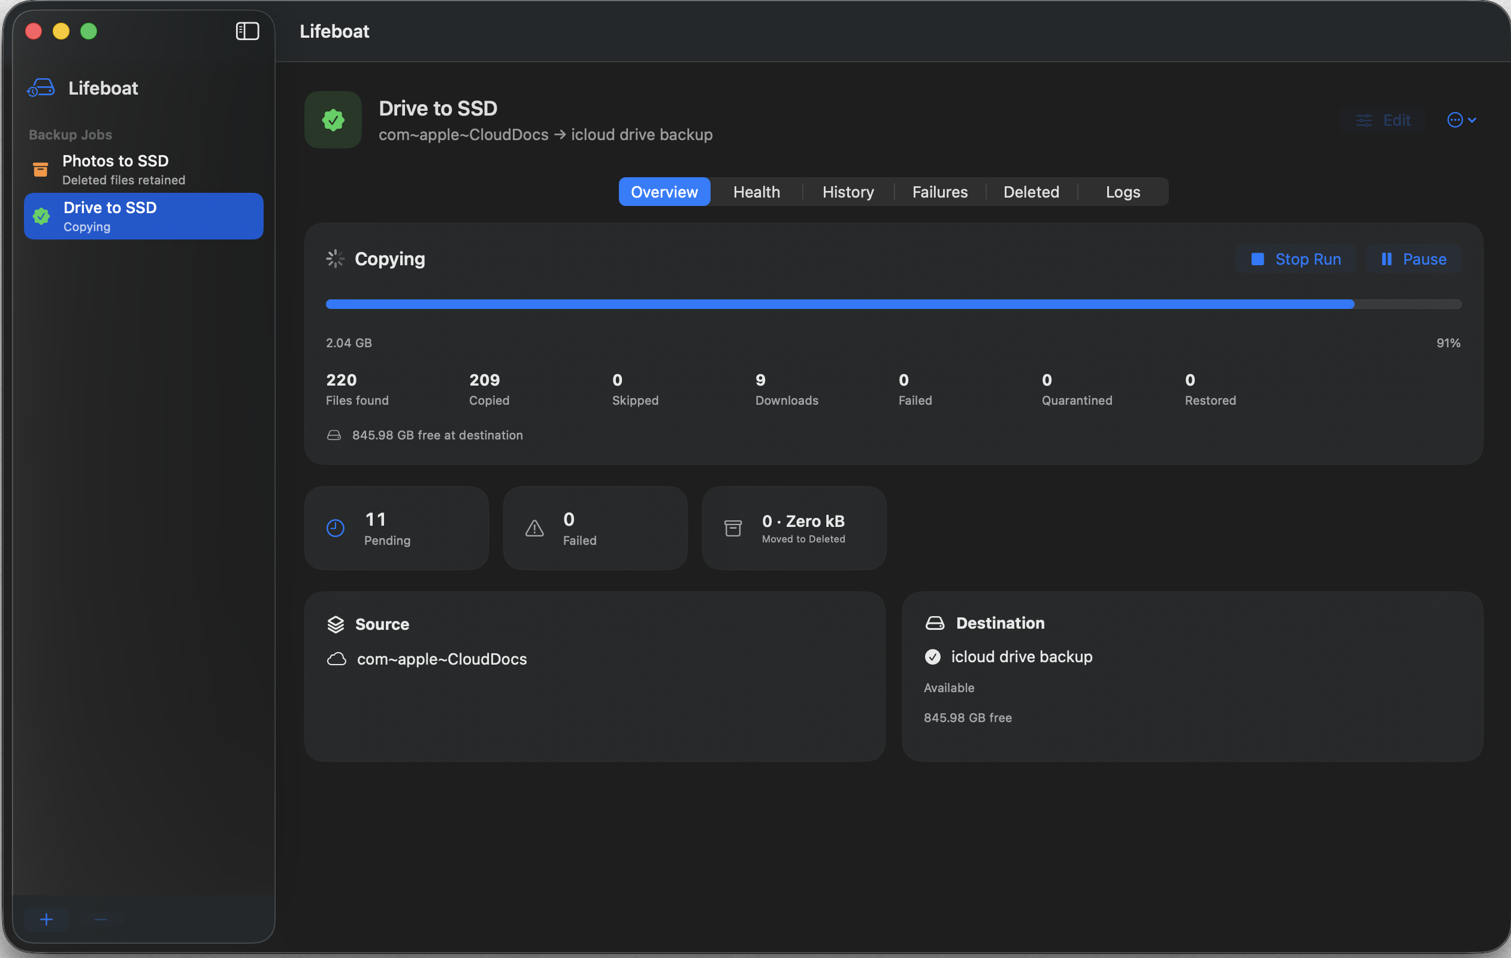Image resolution: width=1511 pixels, height=958 pixels.
Task: Click the '0 Restored' stat
Action: (x=1210, y=389)
